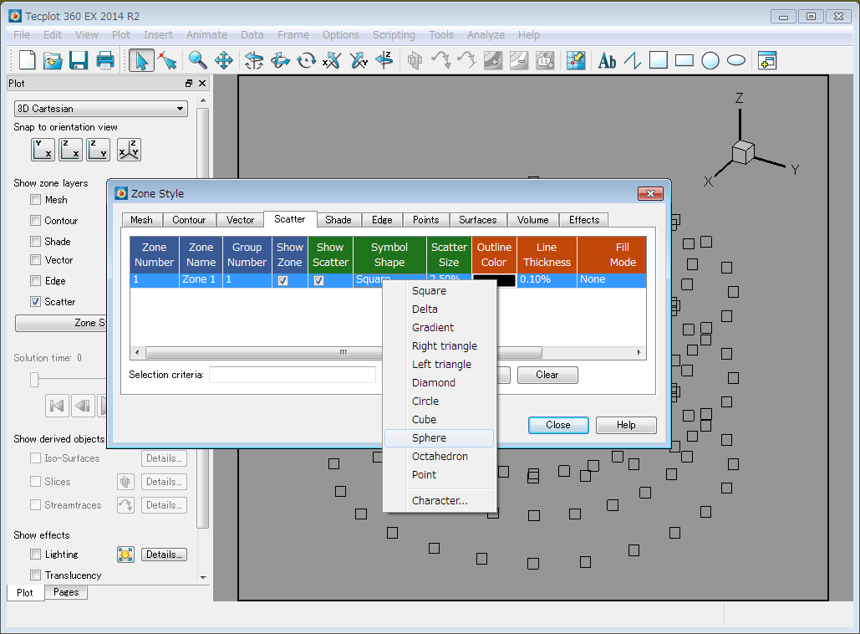Select the slice placement tool
Image resolution: width=860 pixels, height=634 pixels.
click(415, 60)
